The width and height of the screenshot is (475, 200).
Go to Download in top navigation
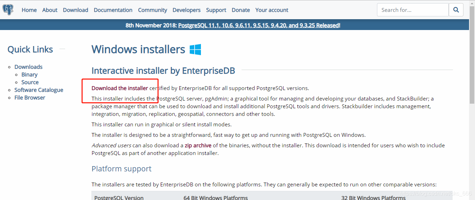pos(76,10)
